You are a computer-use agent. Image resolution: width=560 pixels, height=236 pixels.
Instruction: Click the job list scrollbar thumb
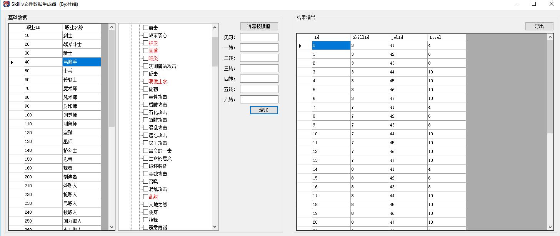click(112, 79)
